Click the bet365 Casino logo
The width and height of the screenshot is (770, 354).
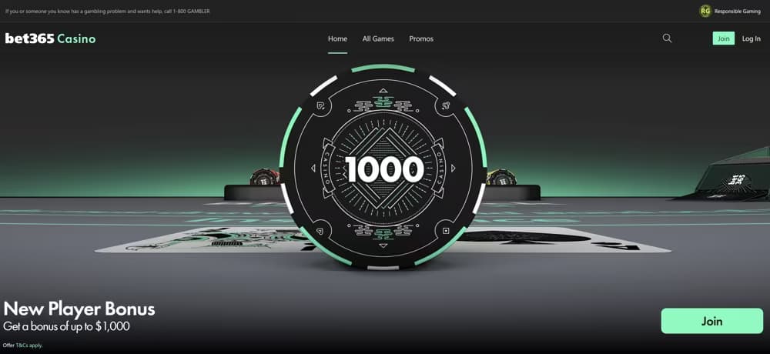coord(51,38)
